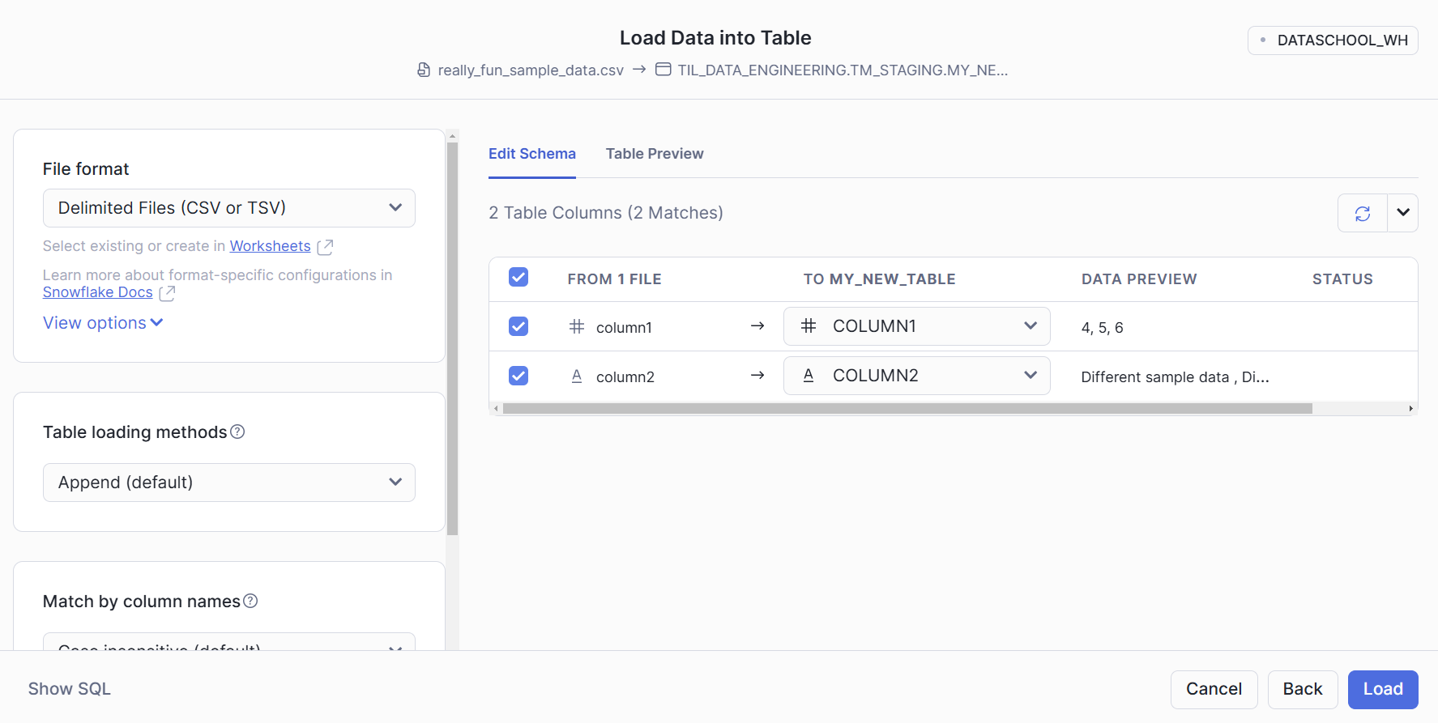Click the external link icon beside Snowflake Docs
The height and width of the screenshot is (723, 1438).
[x=167, y=293]
